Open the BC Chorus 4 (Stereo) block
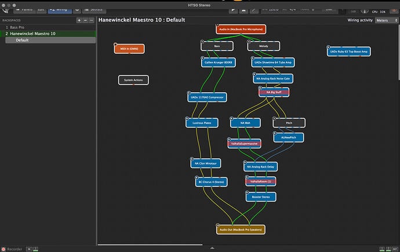The width and height of the screenshot is (400, 252). click(x=211, y=182)
